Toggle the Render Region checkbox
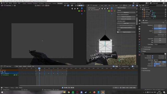The width and height of the screenshot is (167, 94). click(x=165, y=35)
